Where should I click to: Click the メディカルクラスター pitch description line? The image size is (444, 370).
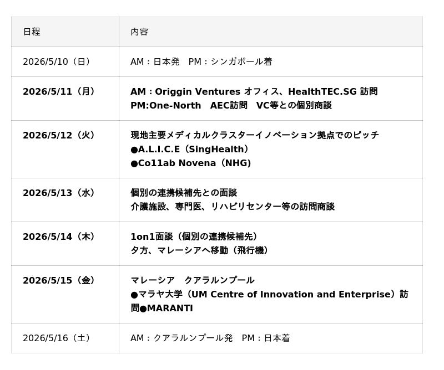(254, 136)
